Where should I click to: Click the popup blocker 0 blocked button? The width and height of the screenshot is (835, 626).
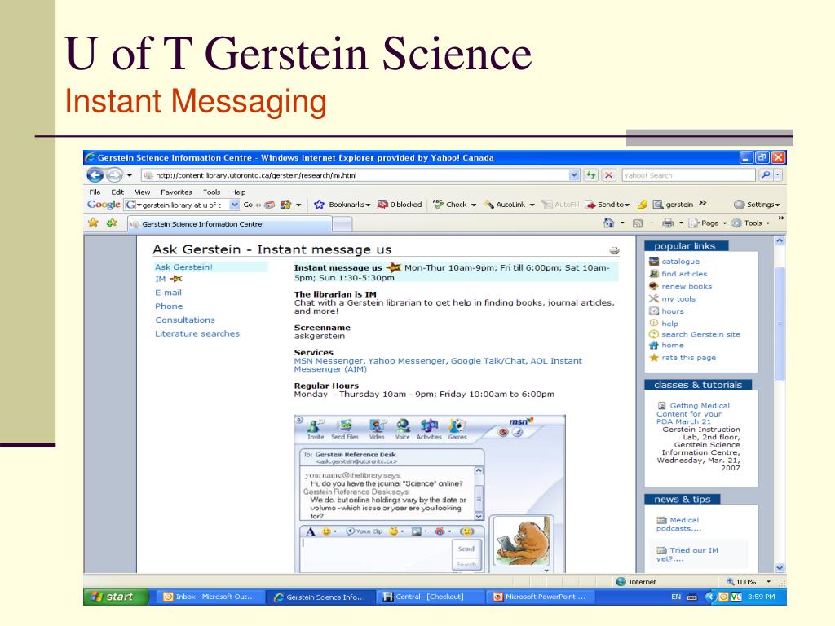(400, 205)
